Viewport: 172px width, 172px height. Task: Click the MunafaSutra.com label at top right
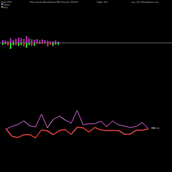pyautogui.click(x=150, y=2)
